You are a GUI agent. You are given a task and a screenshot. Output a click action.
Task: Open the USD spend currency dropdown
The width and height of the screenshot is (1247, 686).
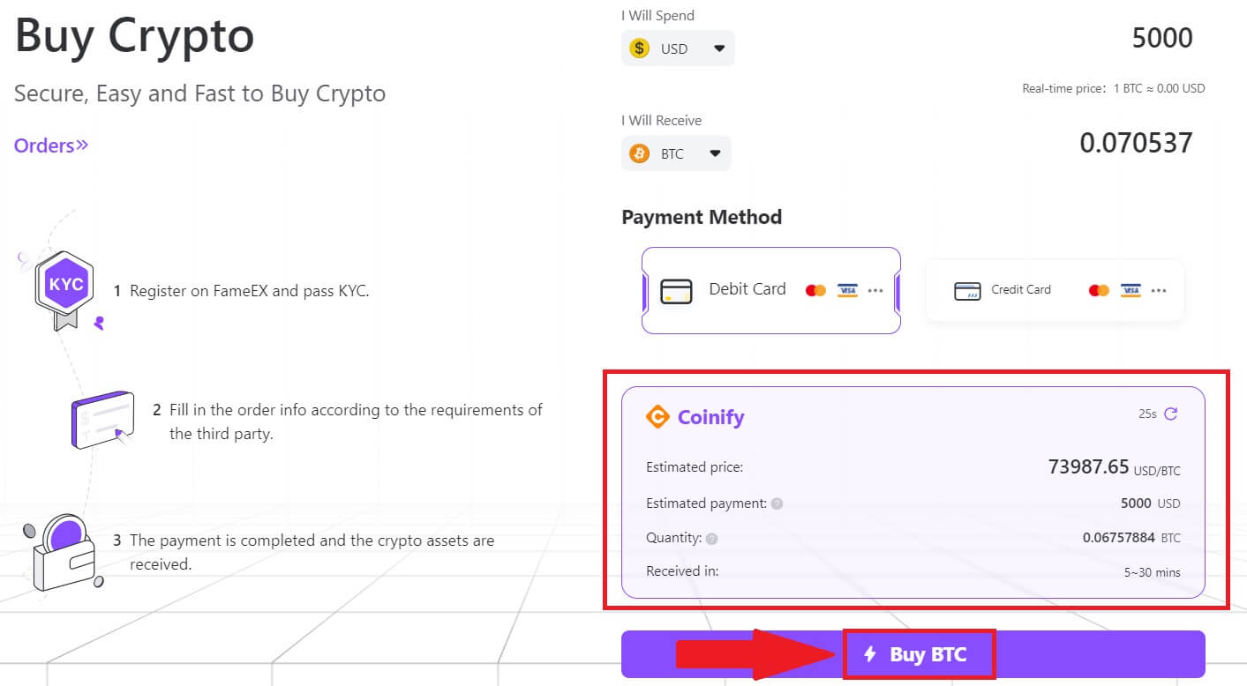(x=717, y=48)
